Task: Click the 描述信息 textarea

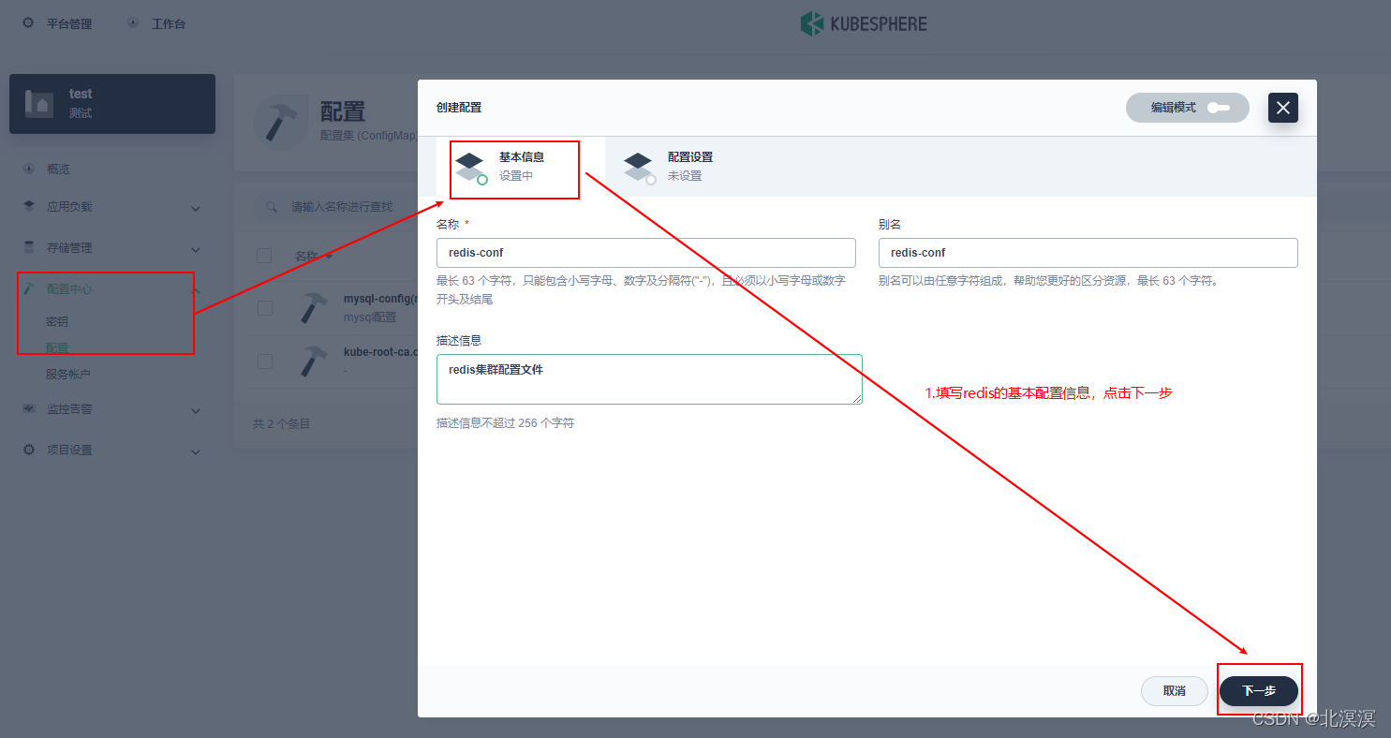Action: 649,379
